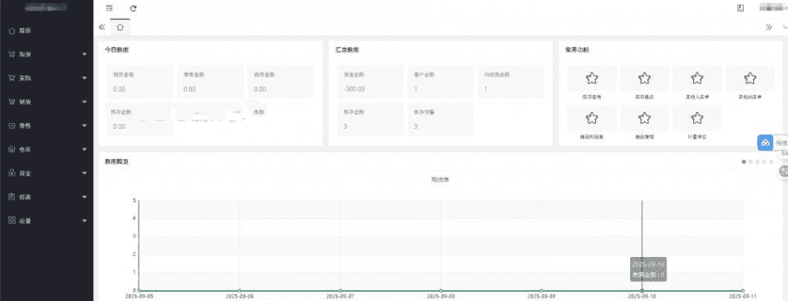Screen dimensions: 788x301
Task: Expand the 设置 sidebar menu arrow
Action: (85, 220)
